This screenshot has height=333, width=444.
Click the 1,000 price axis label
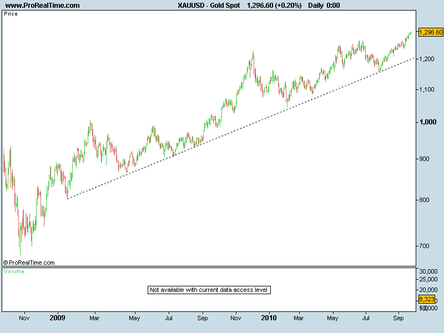428,122
